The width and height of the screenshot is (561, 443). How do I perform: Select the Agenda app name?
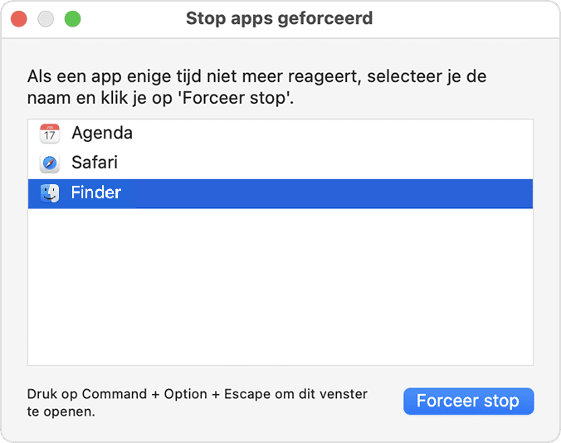coord(102,133)
